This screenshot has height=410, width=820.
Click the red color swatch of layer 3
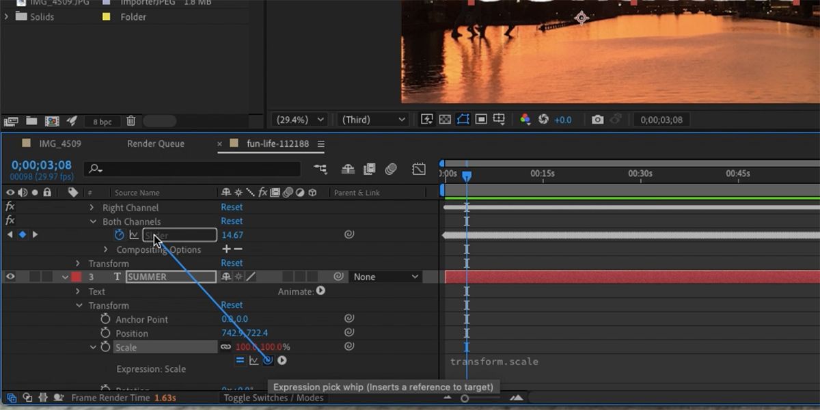pyautogui.click(x=76, y=276)
